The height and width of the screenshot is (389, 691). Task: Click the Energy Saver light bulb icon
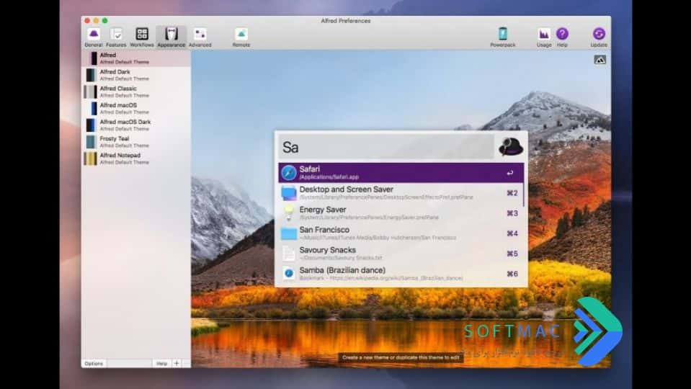(289, 213)
